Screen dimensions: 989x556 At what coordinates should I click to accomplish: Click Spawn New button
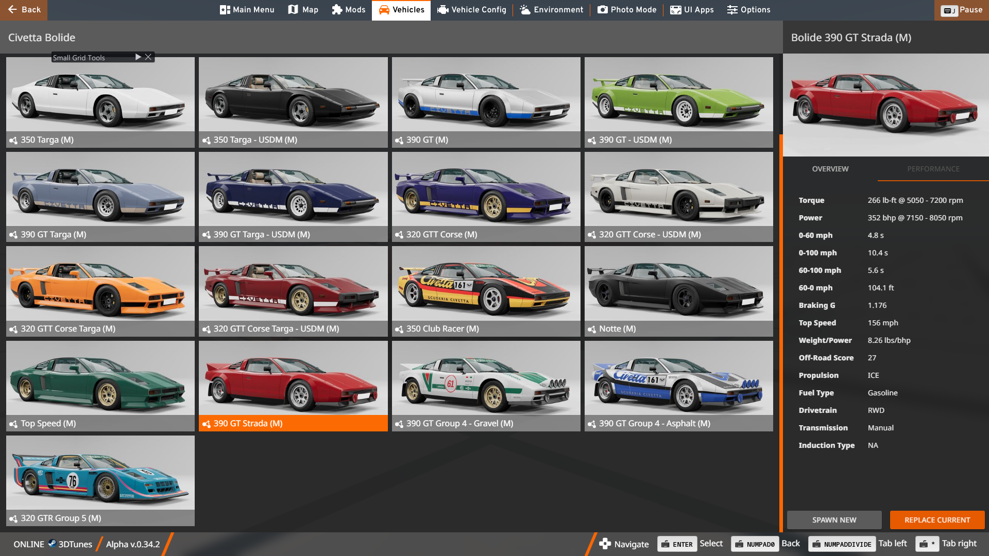(834, 520)
